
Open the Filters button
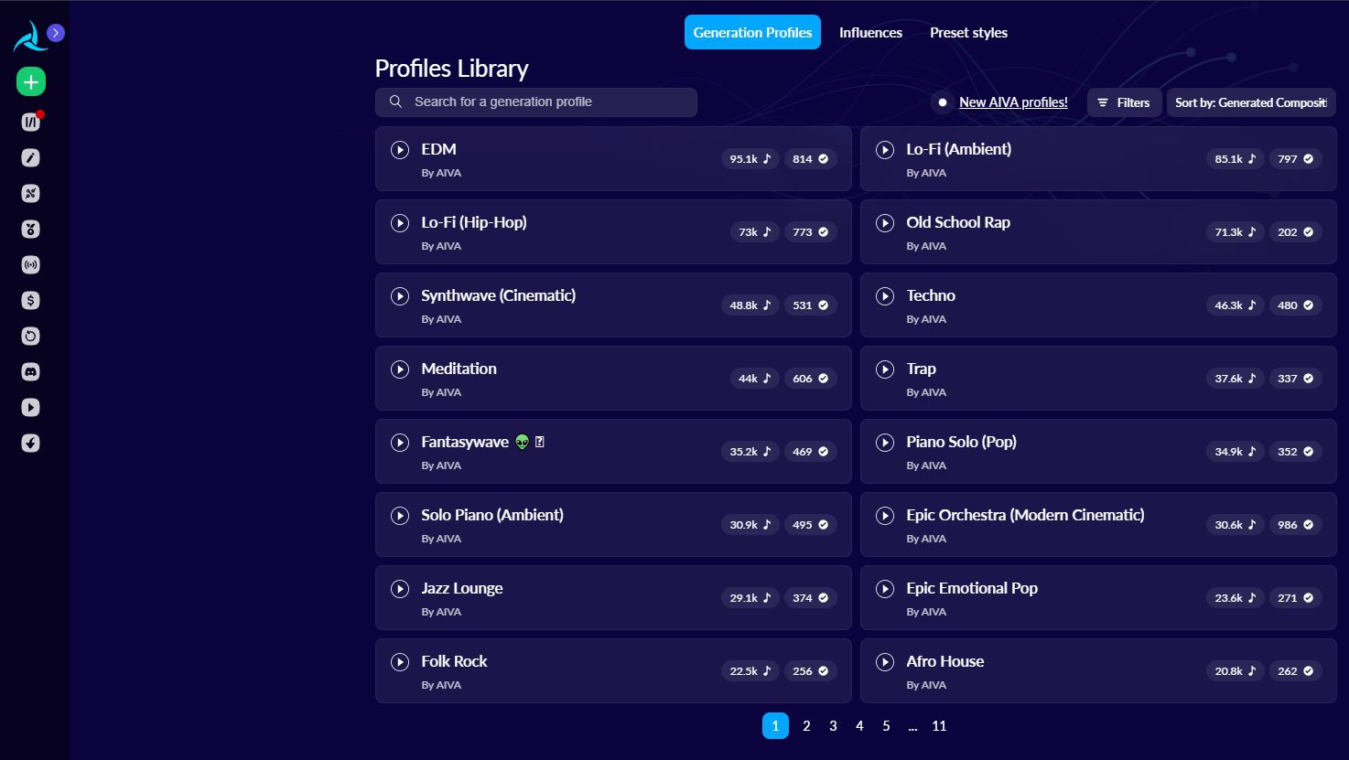(x=1124, y=102)
